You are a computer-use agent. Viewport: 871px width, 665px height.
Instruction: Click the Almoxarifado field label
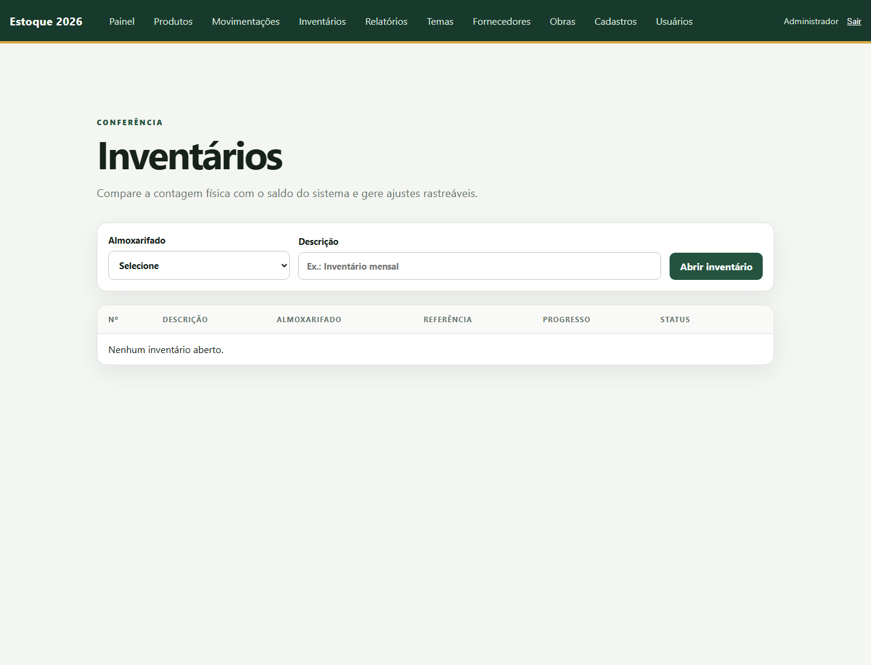137,240
